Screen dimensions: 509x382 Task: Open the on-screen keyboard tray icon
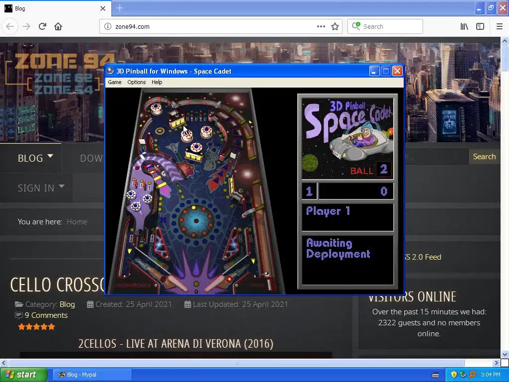pyautogui.click(x=435, y=375)
